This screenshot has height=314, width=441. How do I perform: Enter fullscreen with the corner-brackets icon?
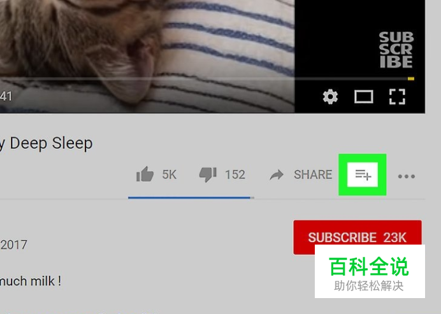coord(397,97)
